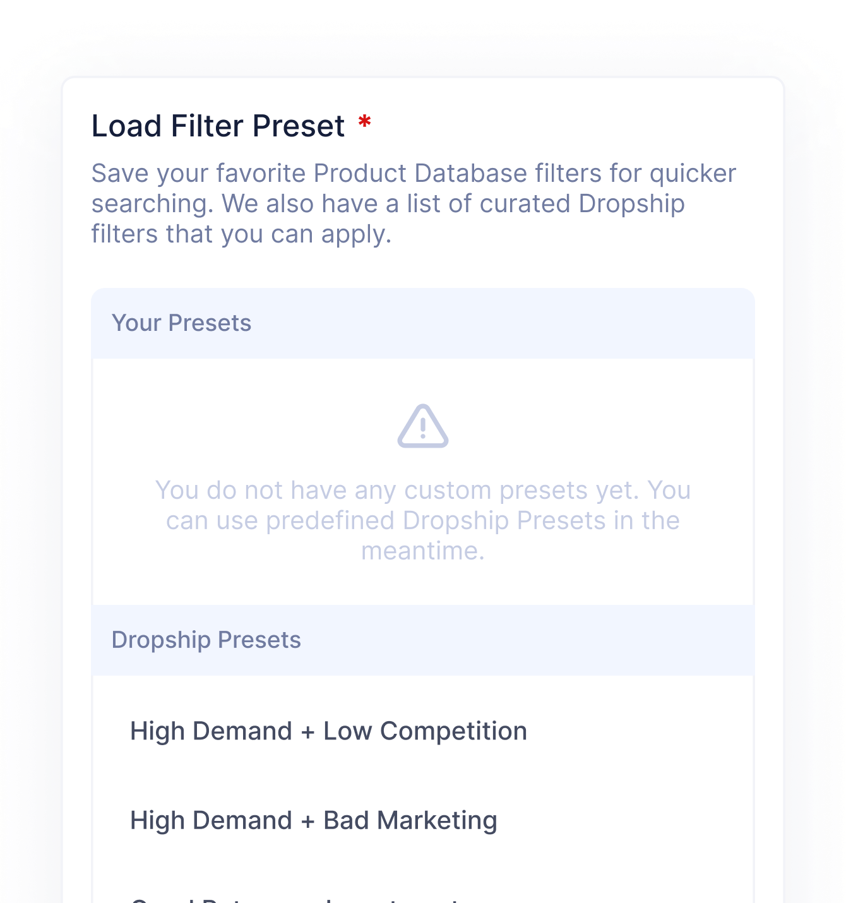Click the Your Presets section header
This screenshot has height=903, width=846.
click(182, 323)
